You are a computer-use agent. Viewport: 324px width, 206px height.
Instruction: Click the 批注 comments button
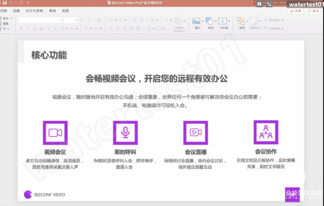[313, 11]
